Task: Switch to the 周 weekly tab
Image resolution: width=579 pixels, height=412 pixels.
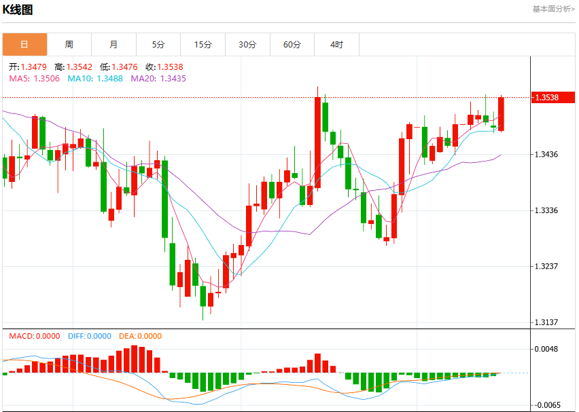Action: tap(69, 45)
